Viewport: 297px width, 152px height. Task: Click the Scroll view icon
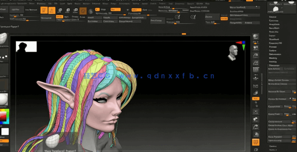256,48
